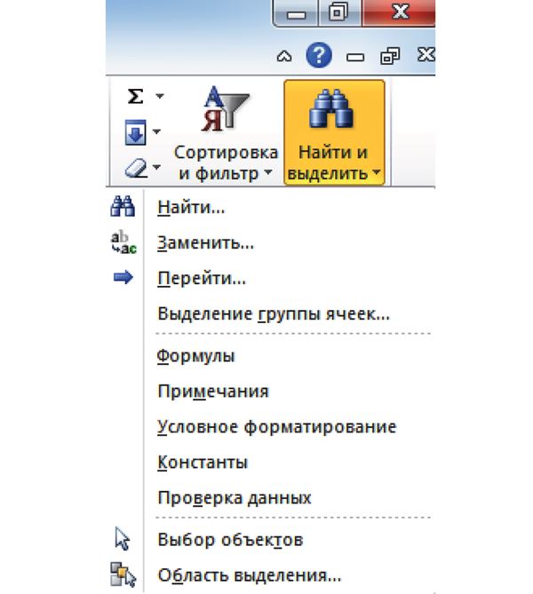Select Константы menu entry
Image resolution: width=533 pixels, height=594 pixels.
(203, 463)
